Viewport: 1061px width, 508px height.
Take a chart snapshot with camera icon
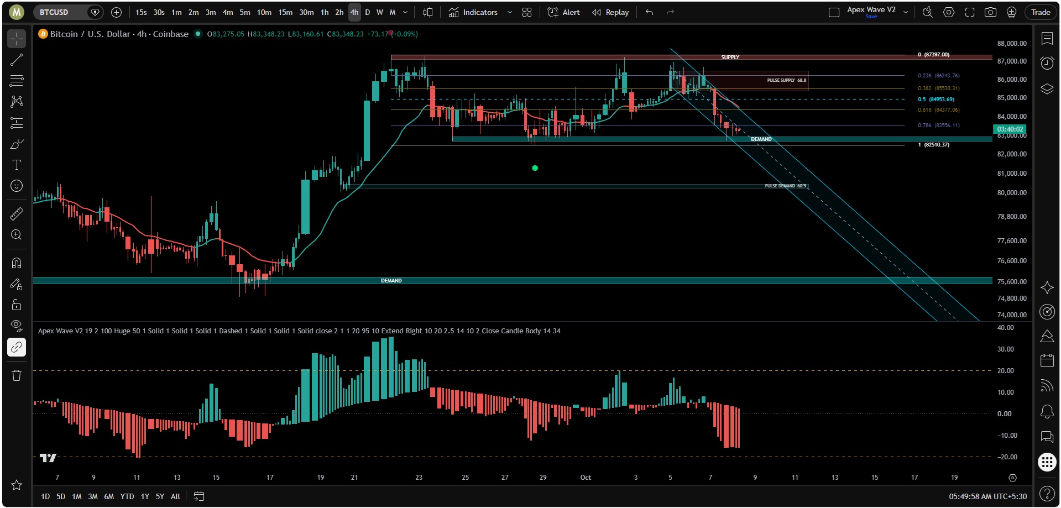click(990, 12)
